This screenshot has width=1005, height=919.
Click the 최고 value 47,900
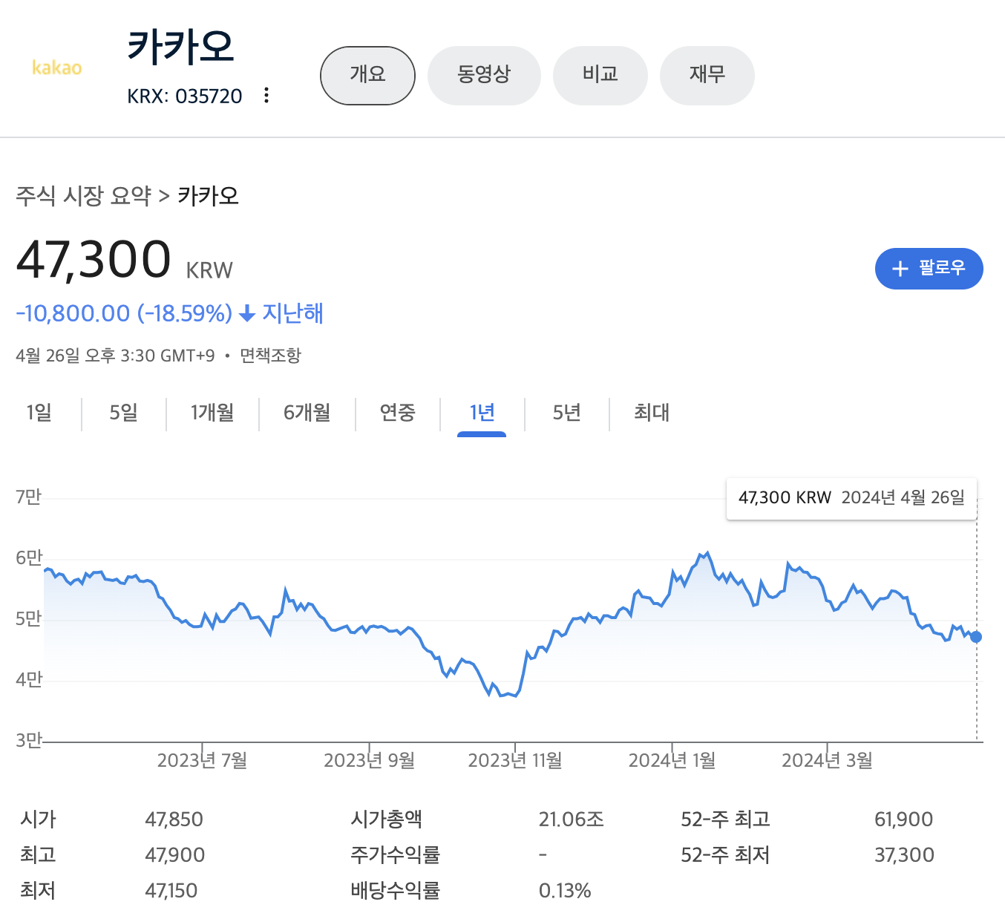(174, 855)
